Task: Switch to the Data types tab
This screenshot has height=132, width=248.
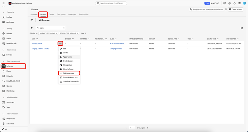Action: point(72,14)
